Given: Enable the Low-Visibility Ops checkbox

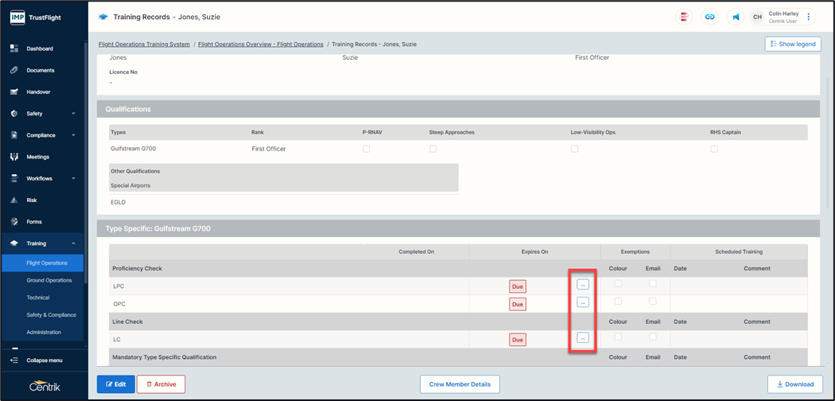Looking at the screenshot, I should (x=575, y=149).
